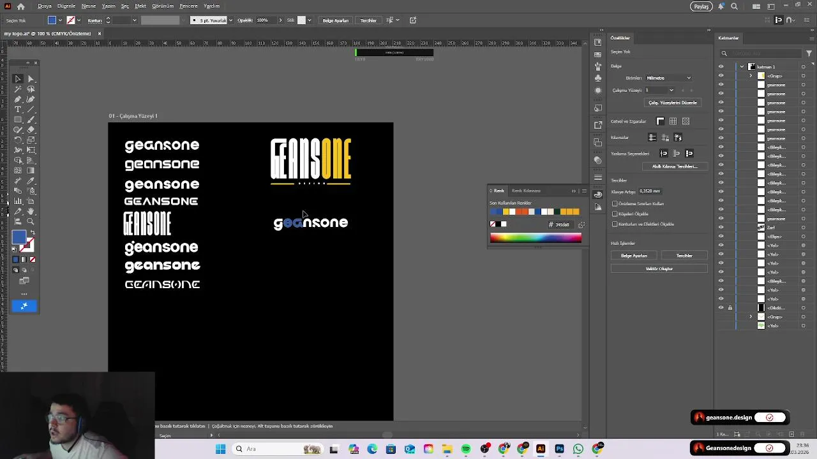Select the Hand tool
The image size is (817, 459).
[x=31, y=212]
